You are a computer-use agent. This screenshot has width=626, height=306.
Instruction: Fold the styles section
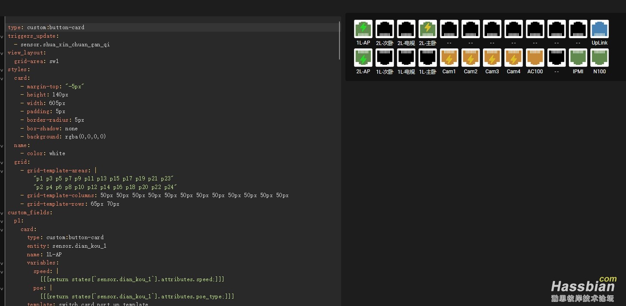[x=2, y=70]
